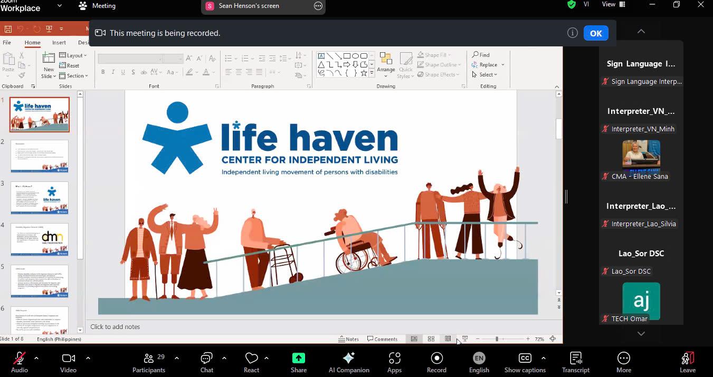Expand audio options arrow beside Audio
Image resolution: width=713 pixels, height=377 pixels.
(36, 358)
